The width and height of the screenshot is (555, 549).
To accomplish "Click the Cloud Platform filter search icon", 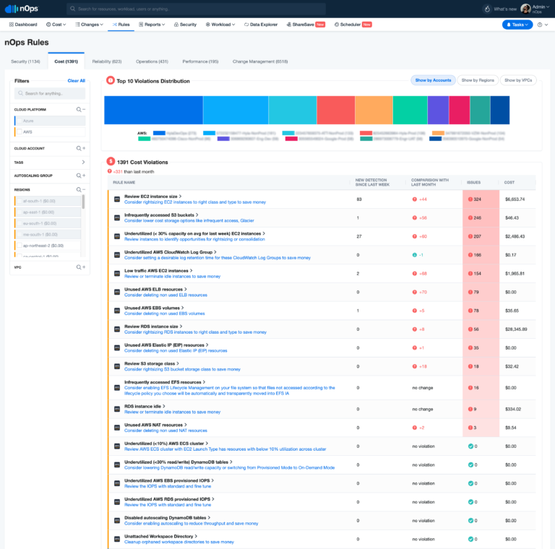I will coord(79,109).
